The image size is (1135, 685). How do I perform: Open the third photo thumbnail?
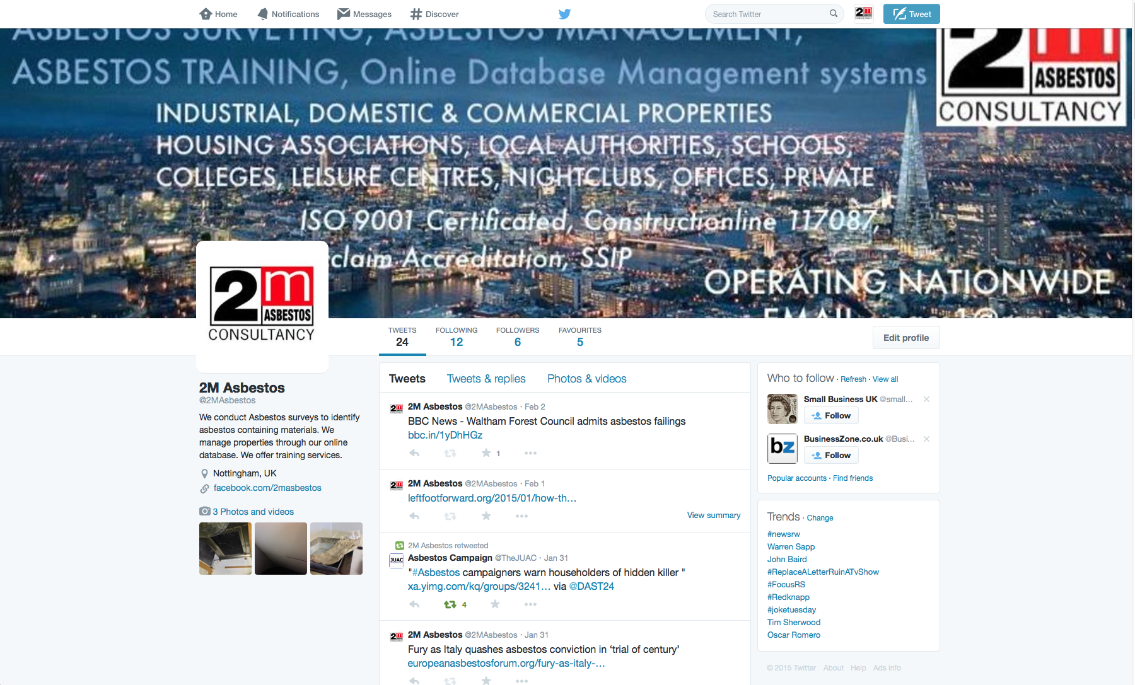pyautogui.click(x=336, y=548)
